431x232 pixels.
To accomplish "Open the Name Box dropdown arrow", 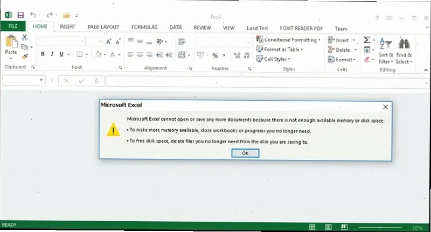I will pos(41,81).
